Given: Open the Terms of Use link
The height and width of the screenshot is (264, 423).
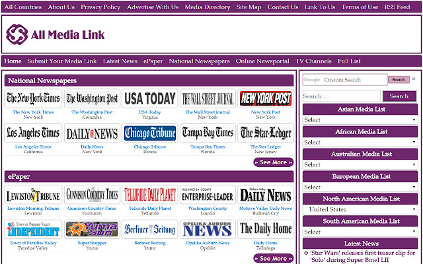Looking at the screenshot, I should click(x=360, y=7).
